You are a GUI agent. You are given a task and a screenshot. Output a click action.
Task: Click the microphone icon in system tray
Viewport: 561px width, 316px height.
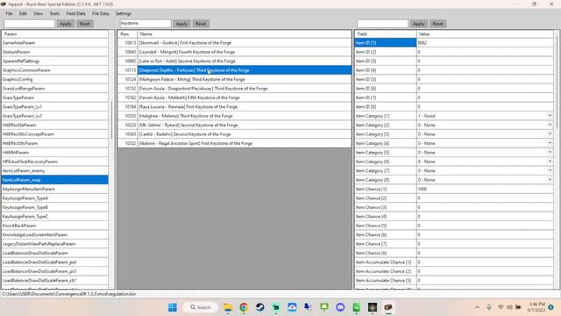click(489, 307)
